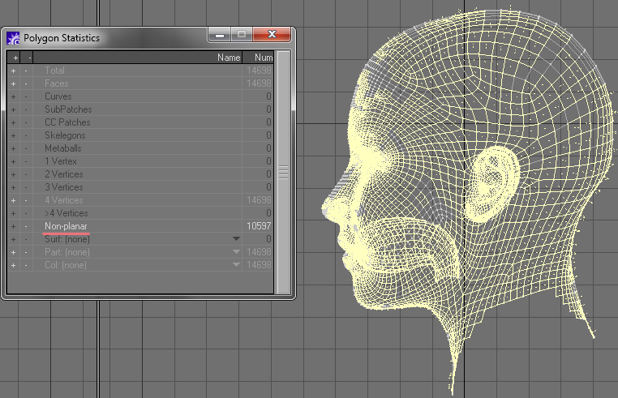
Task: Open the Surf: (none) dropdown arrow
Action: pyautogui.click(x=236, y=239)
